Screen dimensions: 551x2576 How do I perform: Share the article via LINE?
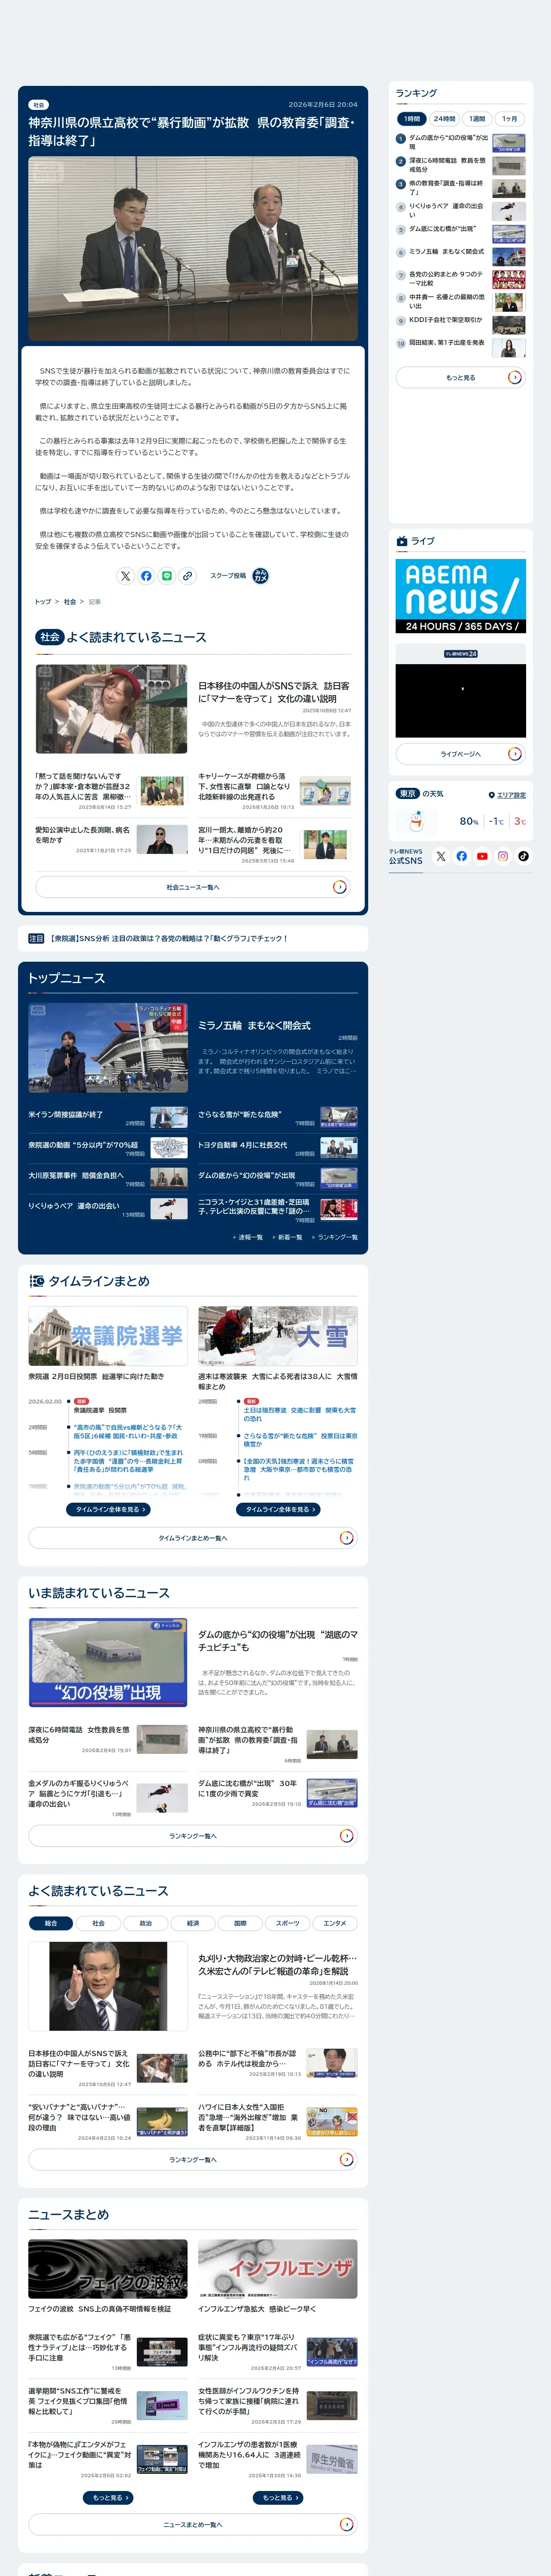167,576
